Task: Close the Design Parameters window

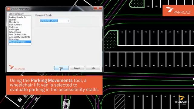Action: pos(98,8)
